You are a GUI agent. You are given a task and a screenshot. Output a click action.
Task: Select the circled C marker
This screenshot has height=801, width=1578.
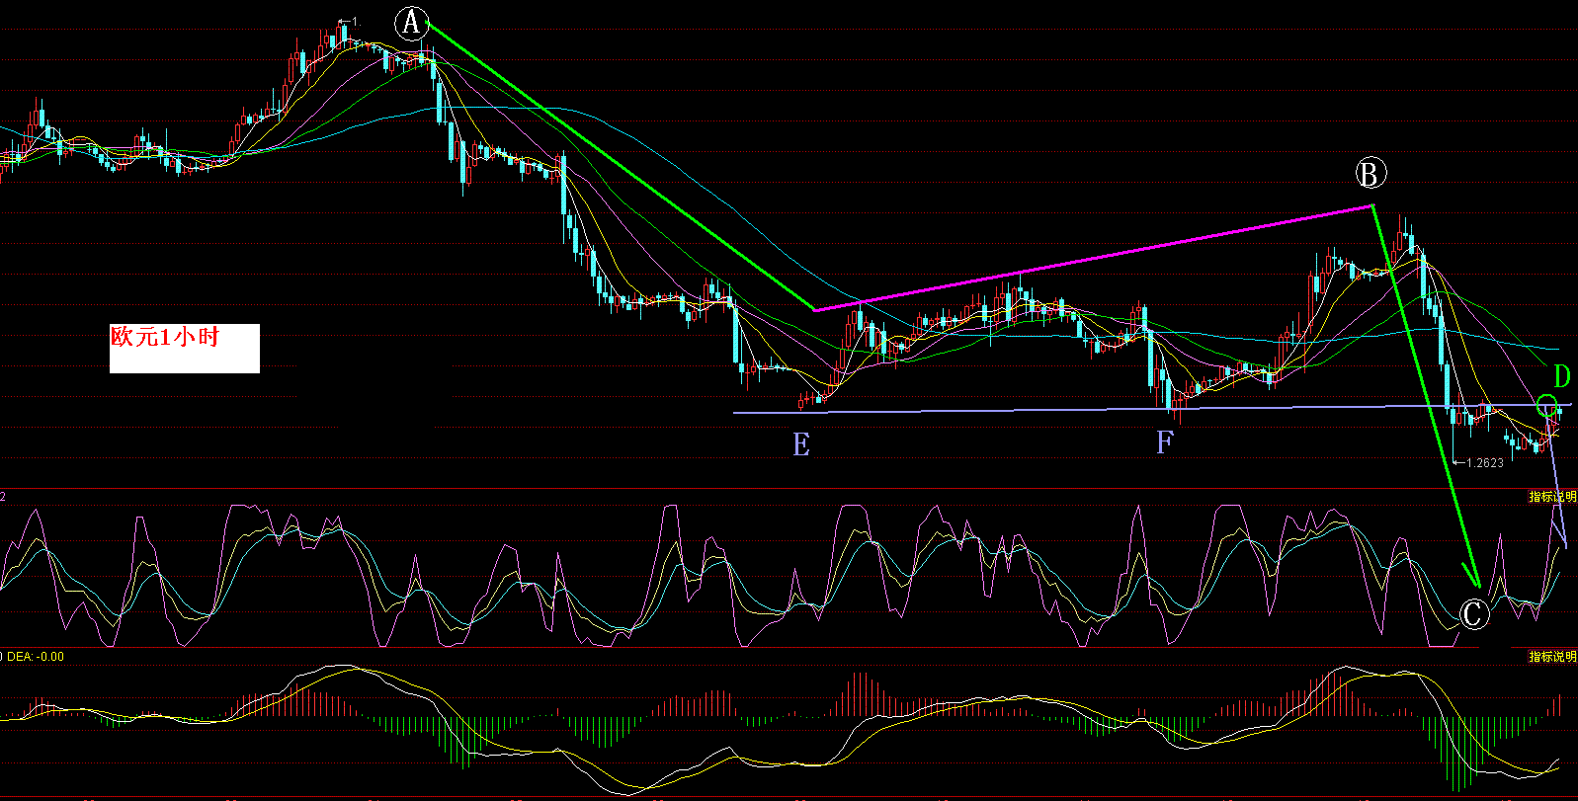1472,614
